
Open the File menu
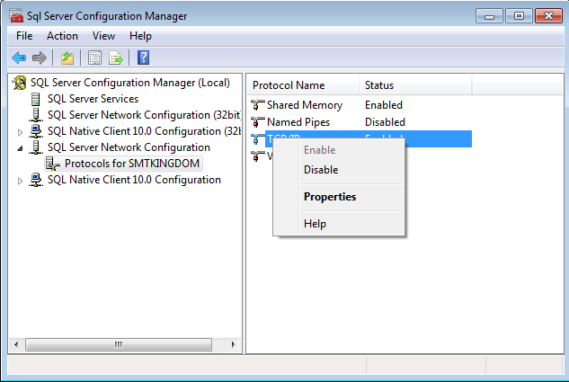(x=24, y=36)
